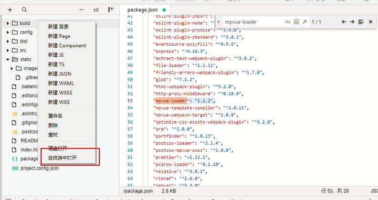
Task: Choose 新建 JSON from context menu
Action: point(60,74)
